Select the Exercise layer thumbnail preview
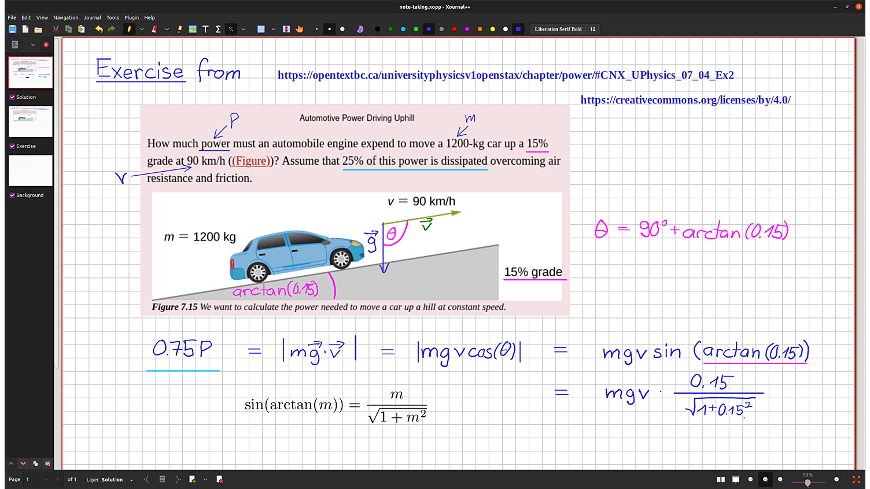This screenshot has height=489, width=870. (31, 121)
